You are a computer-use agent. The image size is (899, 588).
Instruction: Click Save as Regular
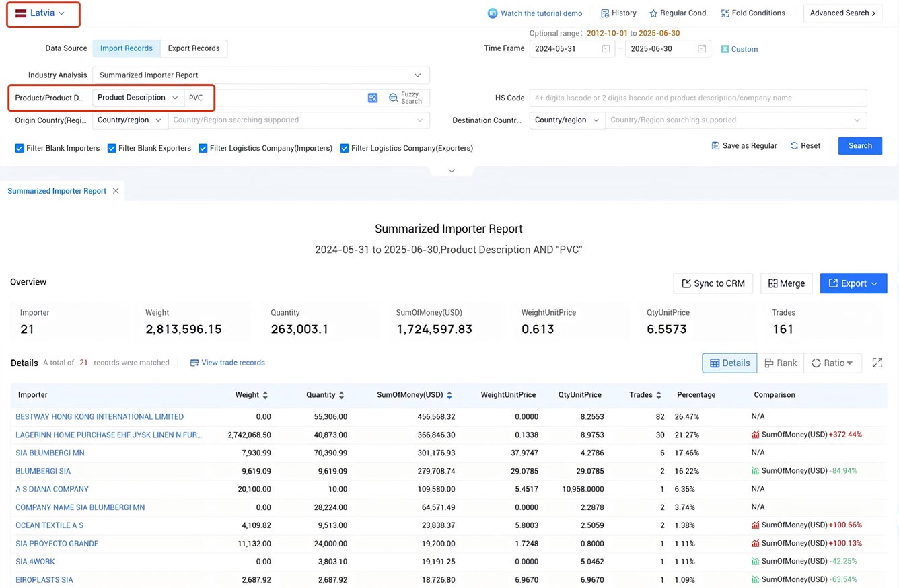point(744,146)
